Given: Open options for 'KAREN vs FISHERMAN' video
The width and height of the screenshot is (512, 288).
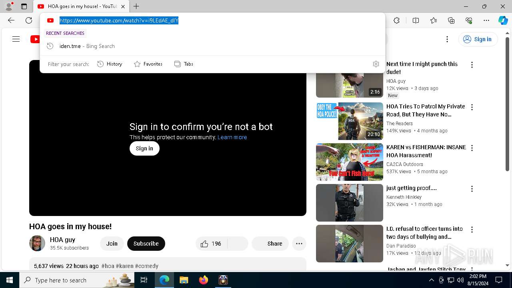Looking at the screenshot, I should click(472, 148).
